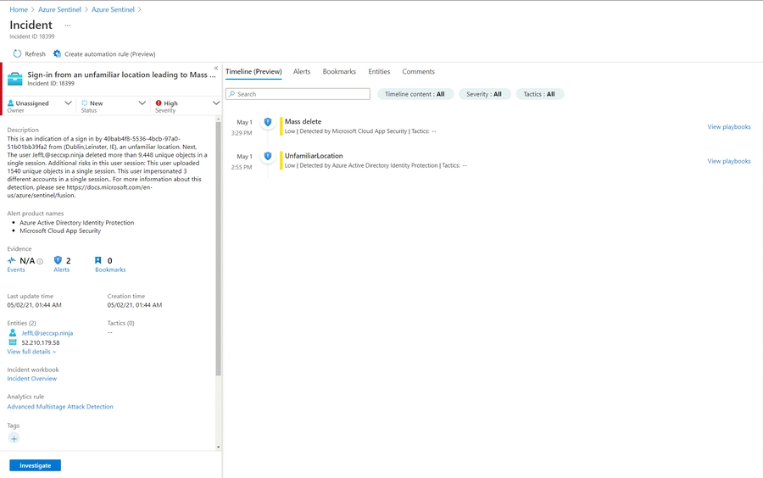Click Microsoft Cloud App Security item
This screenshot has height=478, width=763.
click(60, 231)
